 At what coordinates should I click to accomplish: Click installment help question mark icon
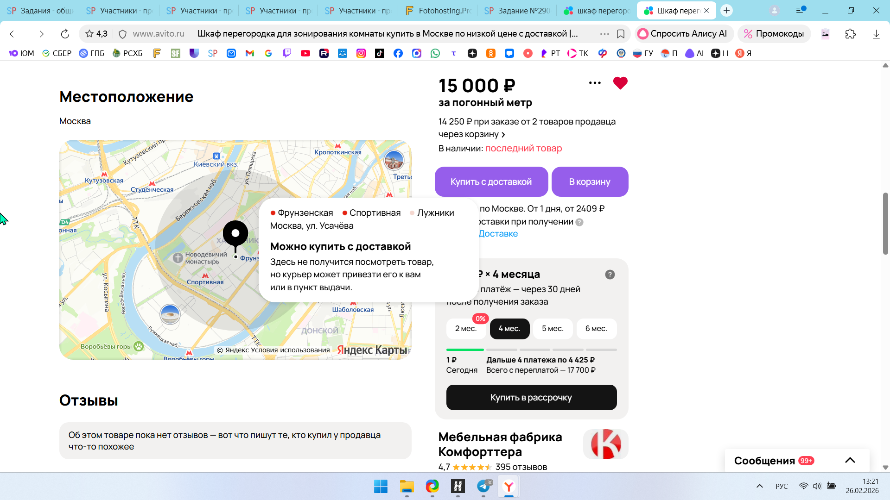coord(610,275)
